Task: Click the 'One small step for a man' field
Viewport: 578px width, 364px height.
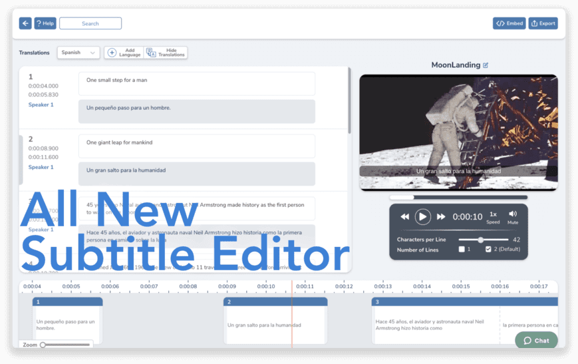Action: click(196, 84)
